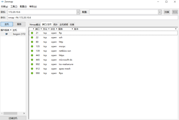Click into the 配置 profile combo field
Image resolution: width=179 pixels, height=120 pixels.
pyautogui.click(x=124, y=12)
